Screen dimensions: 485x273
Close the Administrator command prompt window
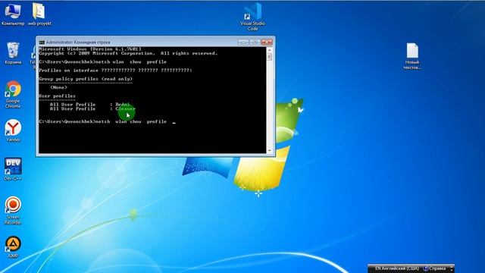[x=267, y=42]
